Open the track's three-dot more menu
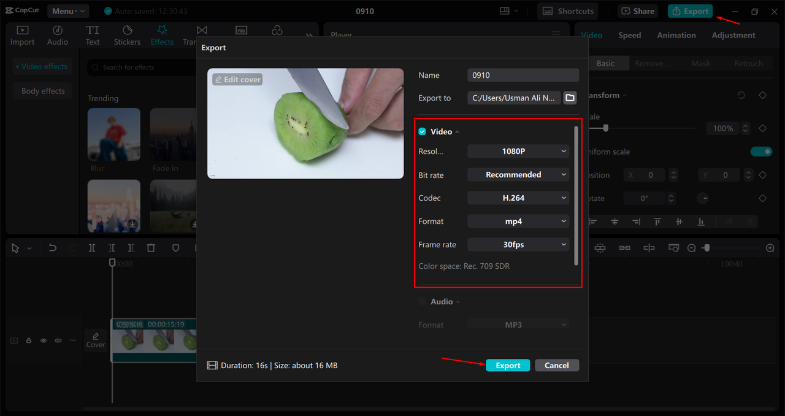This screenshot has width=785, height=416. coord(73,340)
